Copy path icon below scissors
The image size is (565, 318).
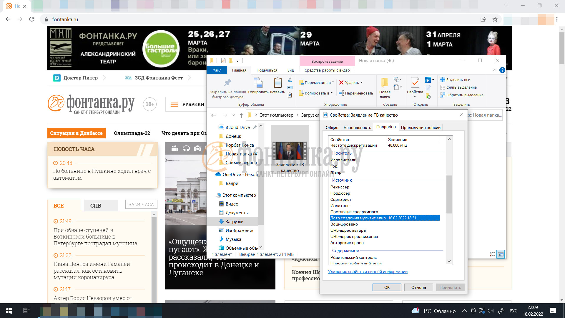(x=290, y=87)
